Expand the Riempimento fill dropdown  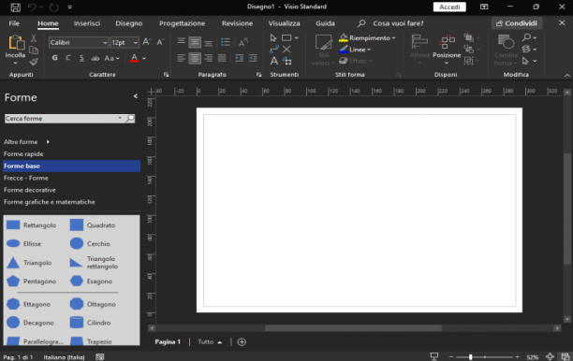click(393, 38)
